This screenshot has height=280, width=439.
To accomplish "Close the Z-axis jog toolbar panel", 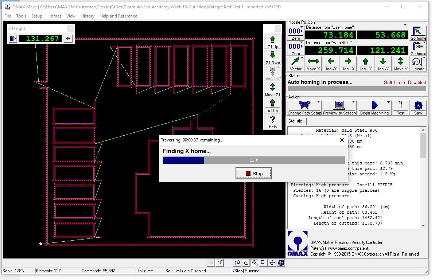I will tap(278, 28).
